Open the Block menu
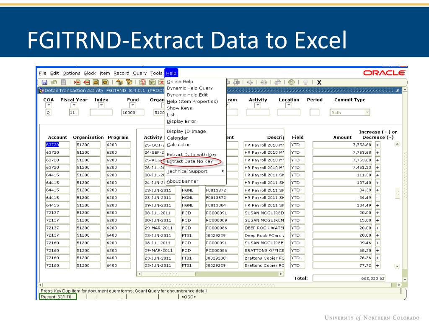 [x=90, y=73]
